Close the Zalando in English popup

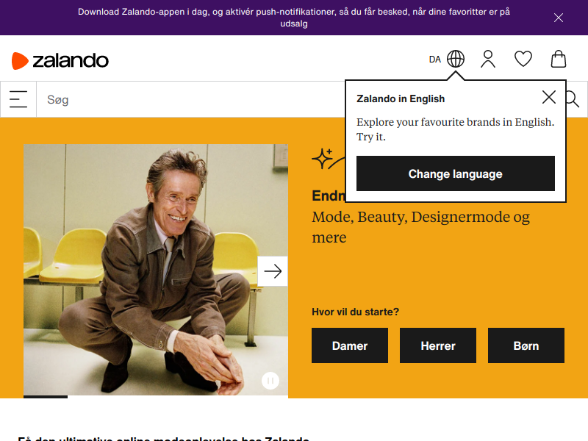coord(548,98)
